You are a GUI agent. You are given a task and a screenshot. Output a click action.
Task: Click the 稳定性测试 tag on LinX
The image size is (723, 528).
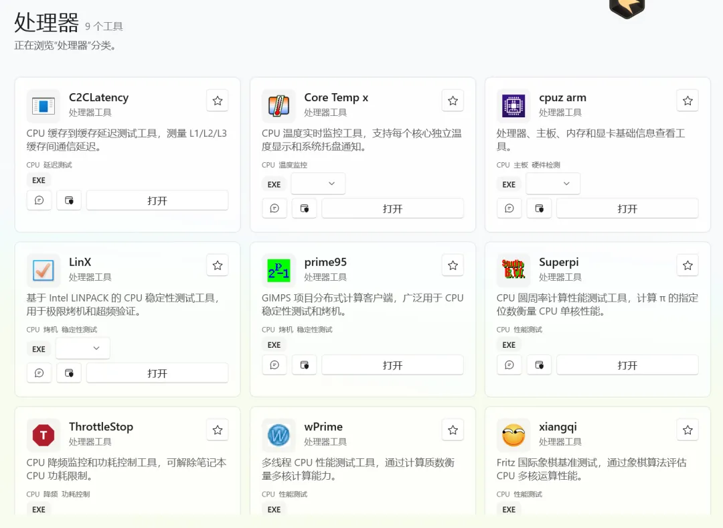[79, 330]
